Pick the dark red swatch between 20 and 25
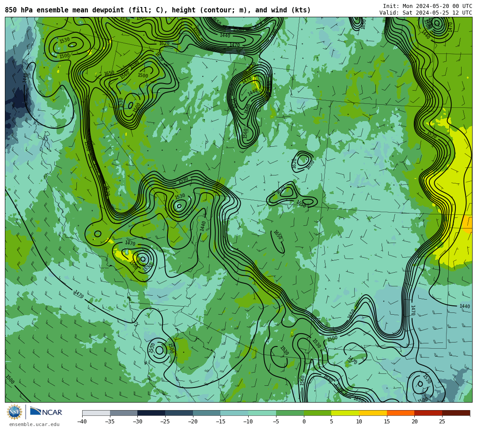Image resolution: width=477 pixels, height=430 pixels. click(x=428, y=413)
